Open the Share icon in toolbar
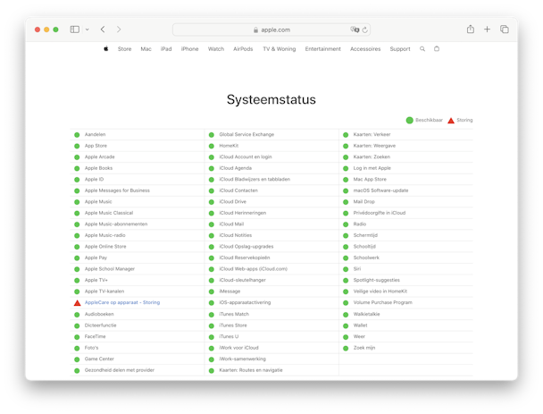 coord(471,30)
